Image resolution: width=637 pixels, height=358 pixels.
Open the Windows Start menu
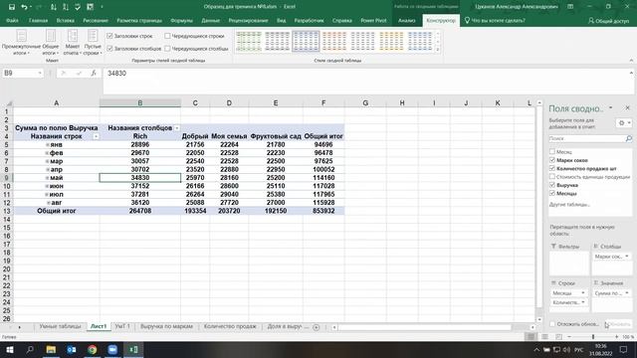tap(10, 349)
